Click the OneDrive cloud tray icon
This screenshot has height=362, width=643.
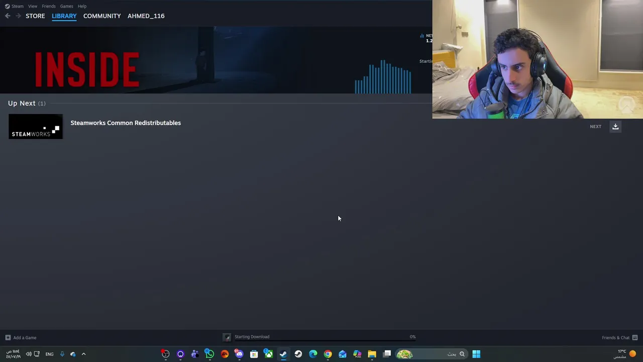point(73,354)
